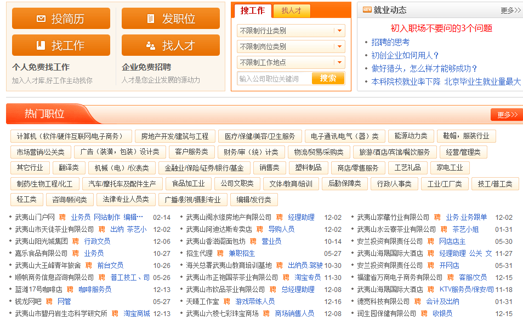Open job link 咖啡服务员 at 蓝滩17号咖啡店
Viewport: 523px width, 321px height.
tap(95, 289)
